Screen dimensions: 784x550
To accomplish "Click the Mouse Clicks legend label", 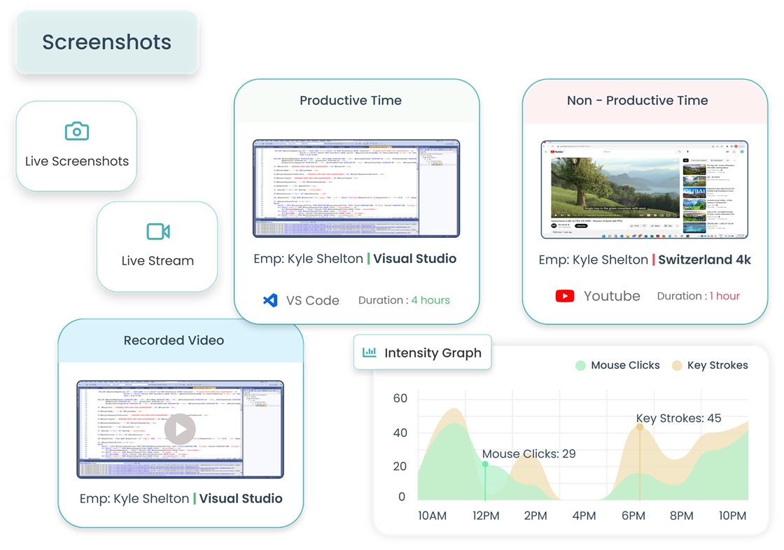I will coord(625,365).
